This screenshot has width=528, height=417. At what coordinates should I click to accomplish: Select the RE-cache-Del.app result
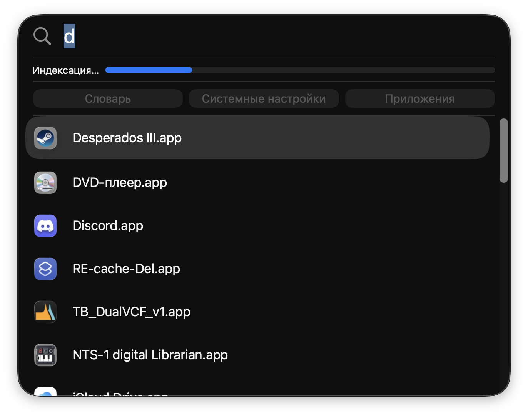257,269
